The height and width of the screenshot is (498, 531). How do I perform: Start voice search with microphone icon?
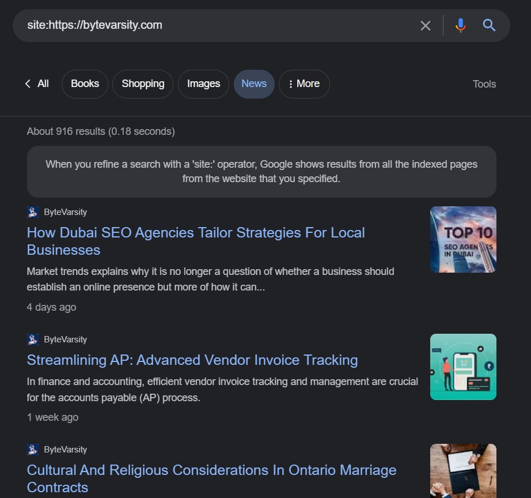pos(460,25)
